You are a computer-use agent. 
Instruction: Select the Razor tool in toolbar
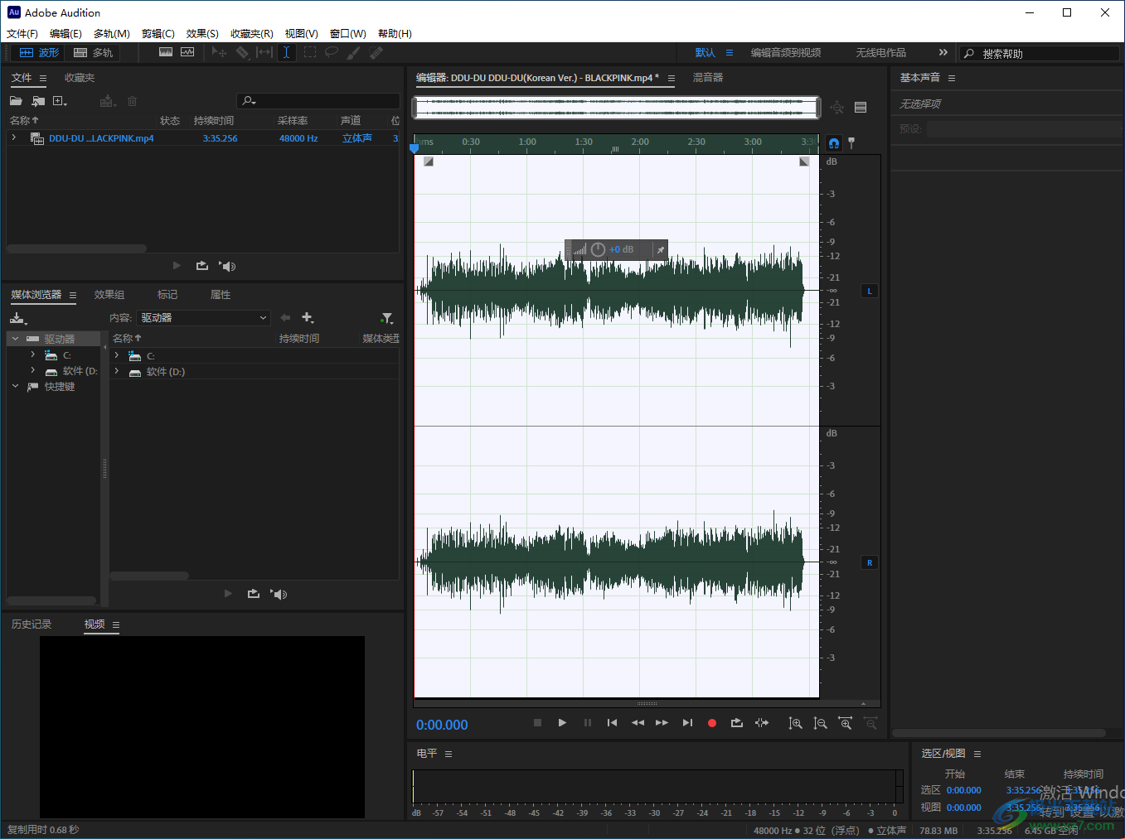242,52
